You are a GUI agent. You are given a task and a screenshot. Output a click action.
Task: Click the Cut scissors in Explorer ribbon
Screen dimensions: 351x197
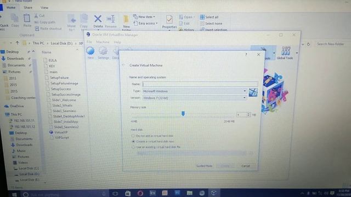pyautogui.click(x=36, y=16)
